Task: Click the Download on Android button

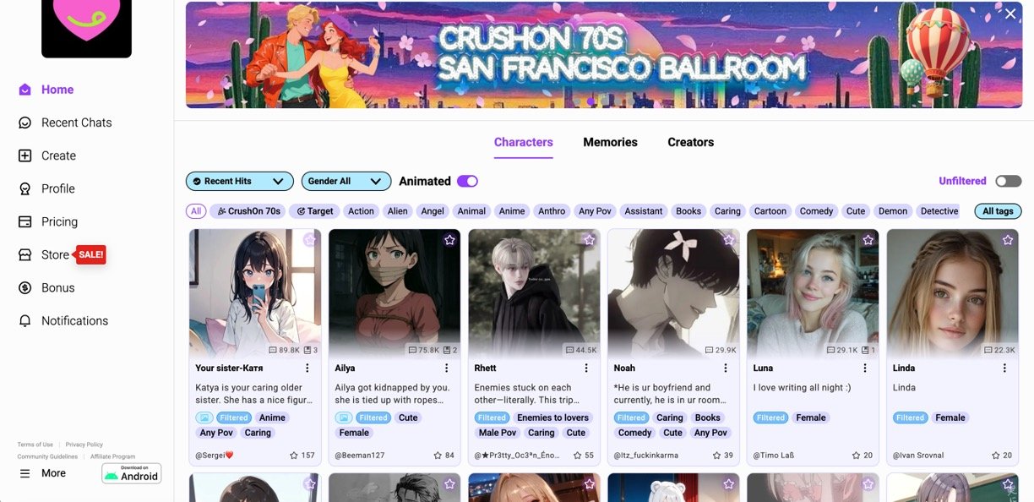Action: pyautogui.click(x=132, y=473)
